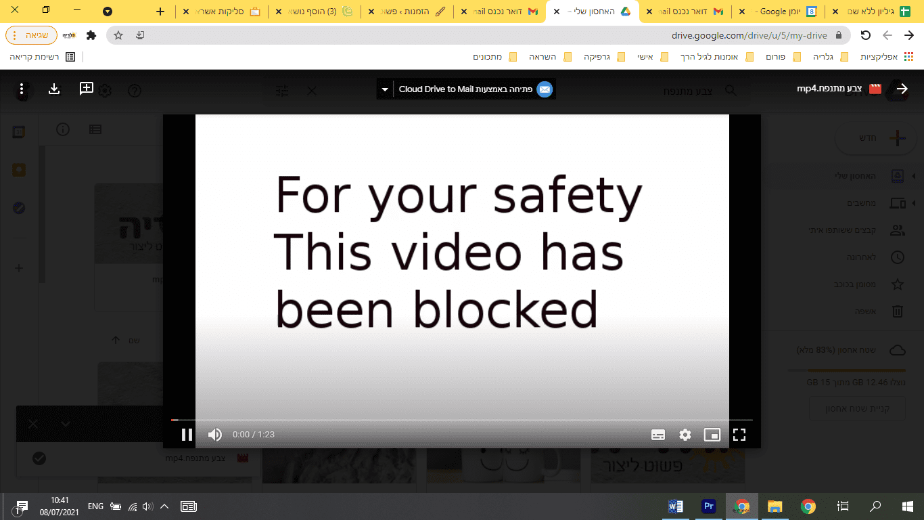Launch Premiere Pro from the taskbar
Image resolution: width=924 pixels, height=520 pixels.
tap(709, 506)
